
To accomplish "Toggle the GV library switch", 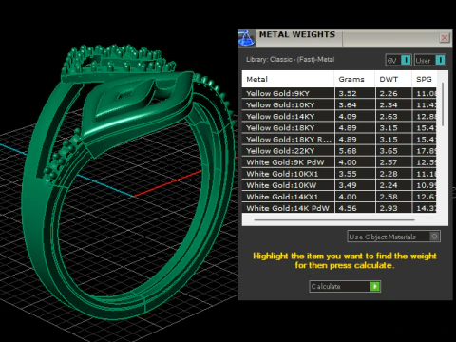I will coord(398,60).
